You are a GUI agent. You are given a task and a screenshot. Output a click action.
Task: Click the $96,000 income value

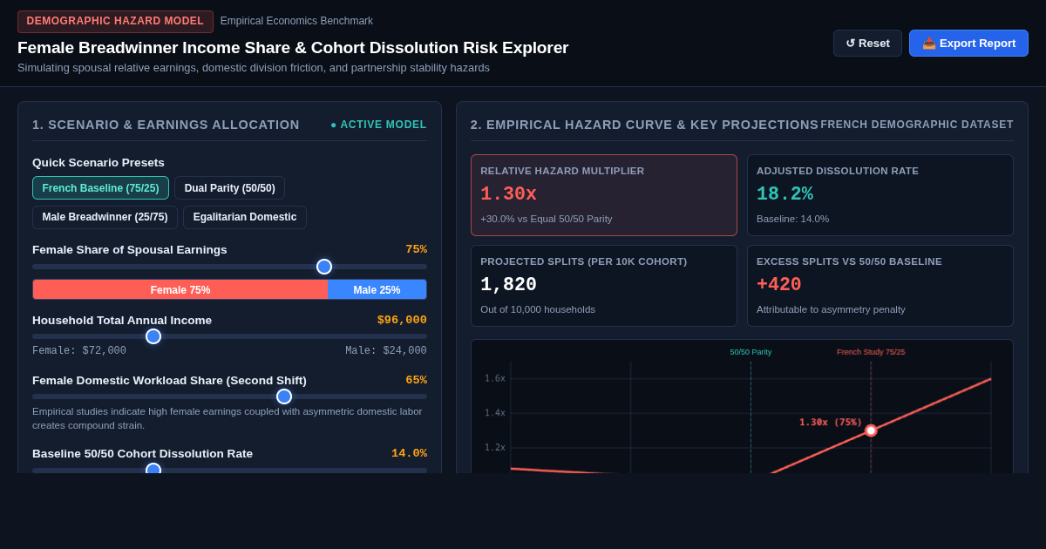402,320
